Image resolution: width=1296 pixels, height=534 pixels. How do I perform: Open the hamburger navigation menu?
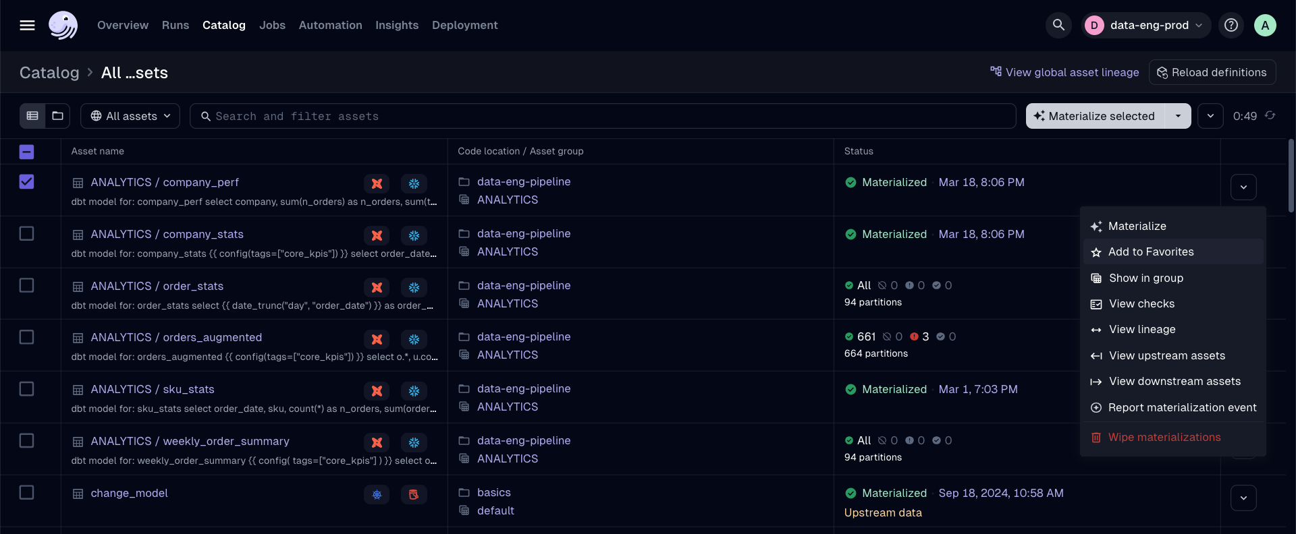pyautogui.click(x=27, y=25)
